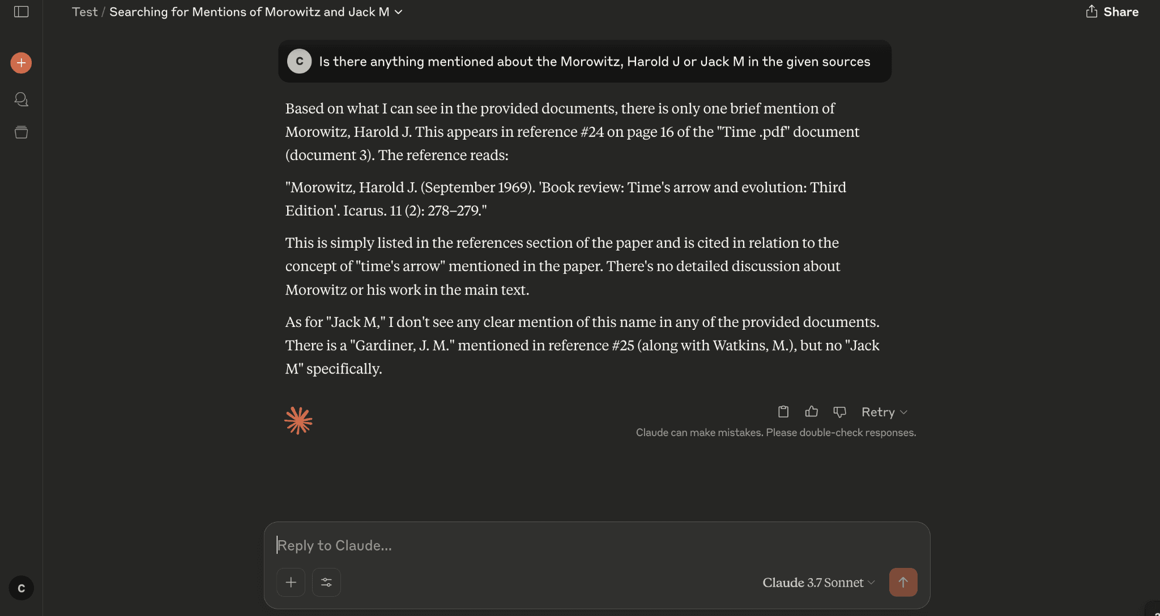Click the attachment plus icon in composer
Viewport: 1160px width, 616px height.
[x=291, y=582]
